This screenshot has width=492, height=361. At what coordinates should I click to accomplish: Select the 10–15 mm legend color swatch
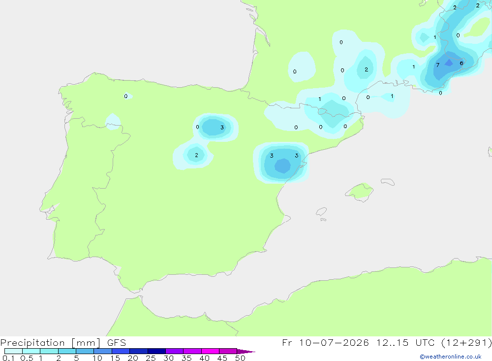click(x=103, y=351)
